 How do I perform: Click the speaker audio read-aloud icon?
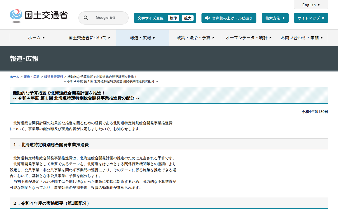[207, 18]
